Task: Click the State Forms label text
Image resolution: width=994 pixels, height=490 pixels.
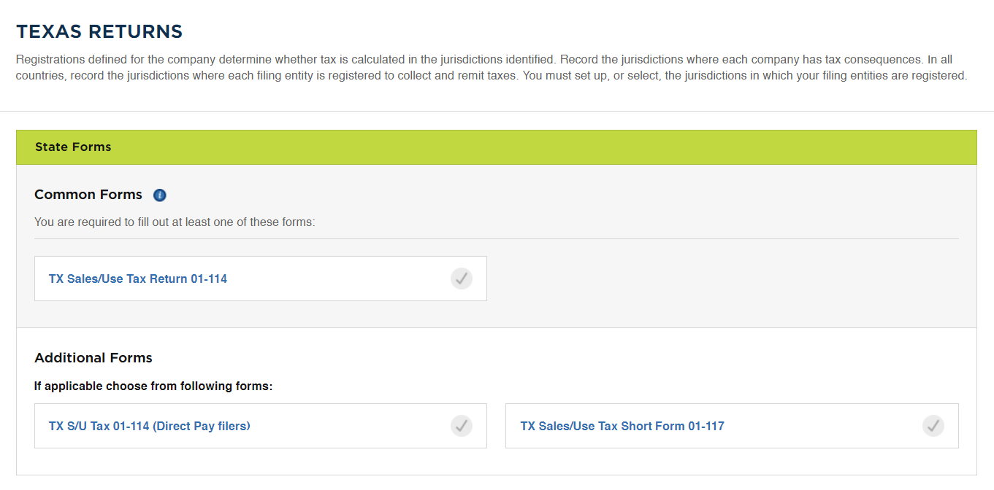Action: (73, 147)
